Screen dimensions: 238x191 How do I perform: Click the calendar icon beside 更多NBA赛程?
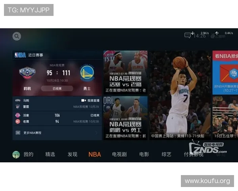click(x=18, y=133)
